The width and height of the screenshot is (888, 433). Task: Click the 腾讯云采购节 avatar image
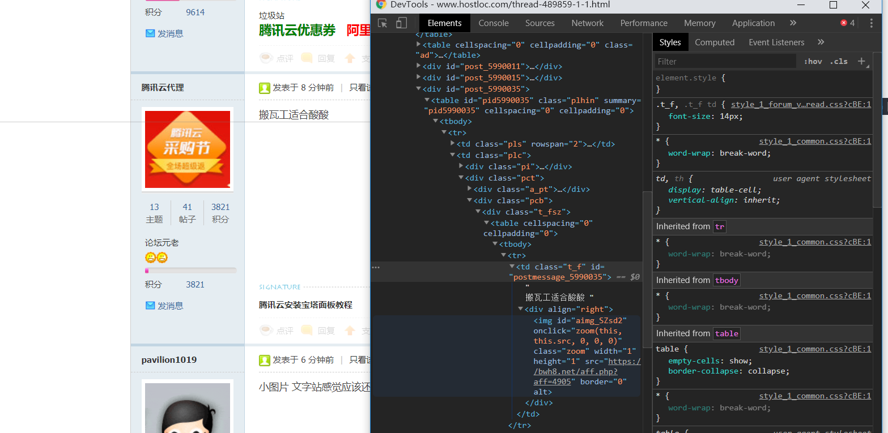[188, 149]
